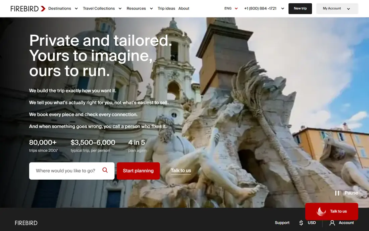Click the $3,500–6,000 typical trip figure
The height and width of the screenshot is (231, 369).
93,142
